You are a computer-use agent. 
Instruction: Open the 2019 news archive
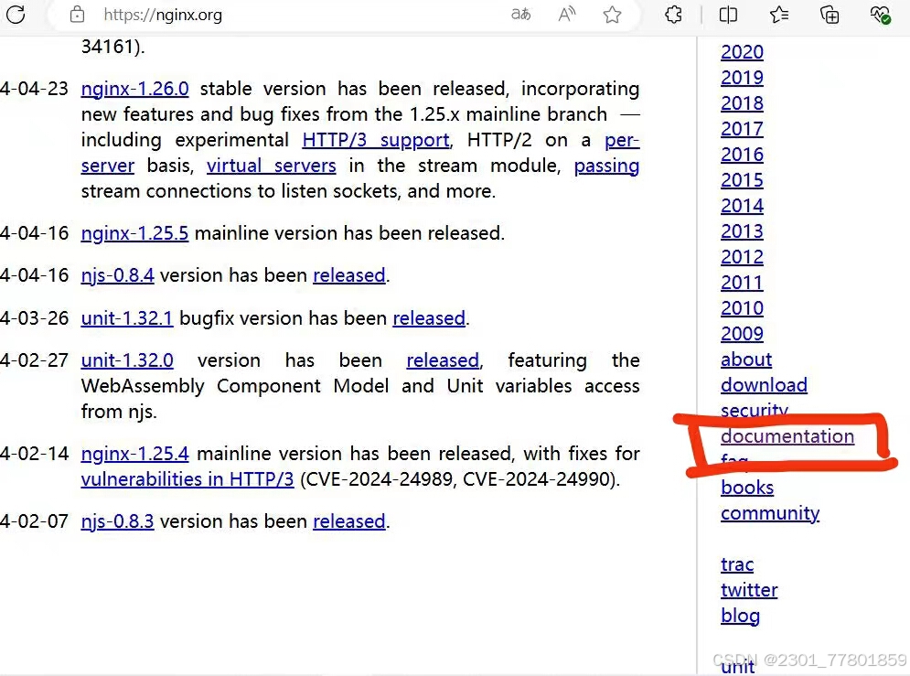coord(742,77)
